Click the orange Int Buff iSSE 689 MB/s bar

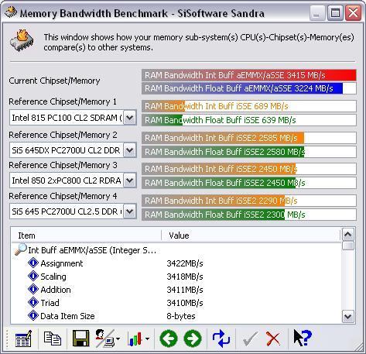click(x=249, y=106)
